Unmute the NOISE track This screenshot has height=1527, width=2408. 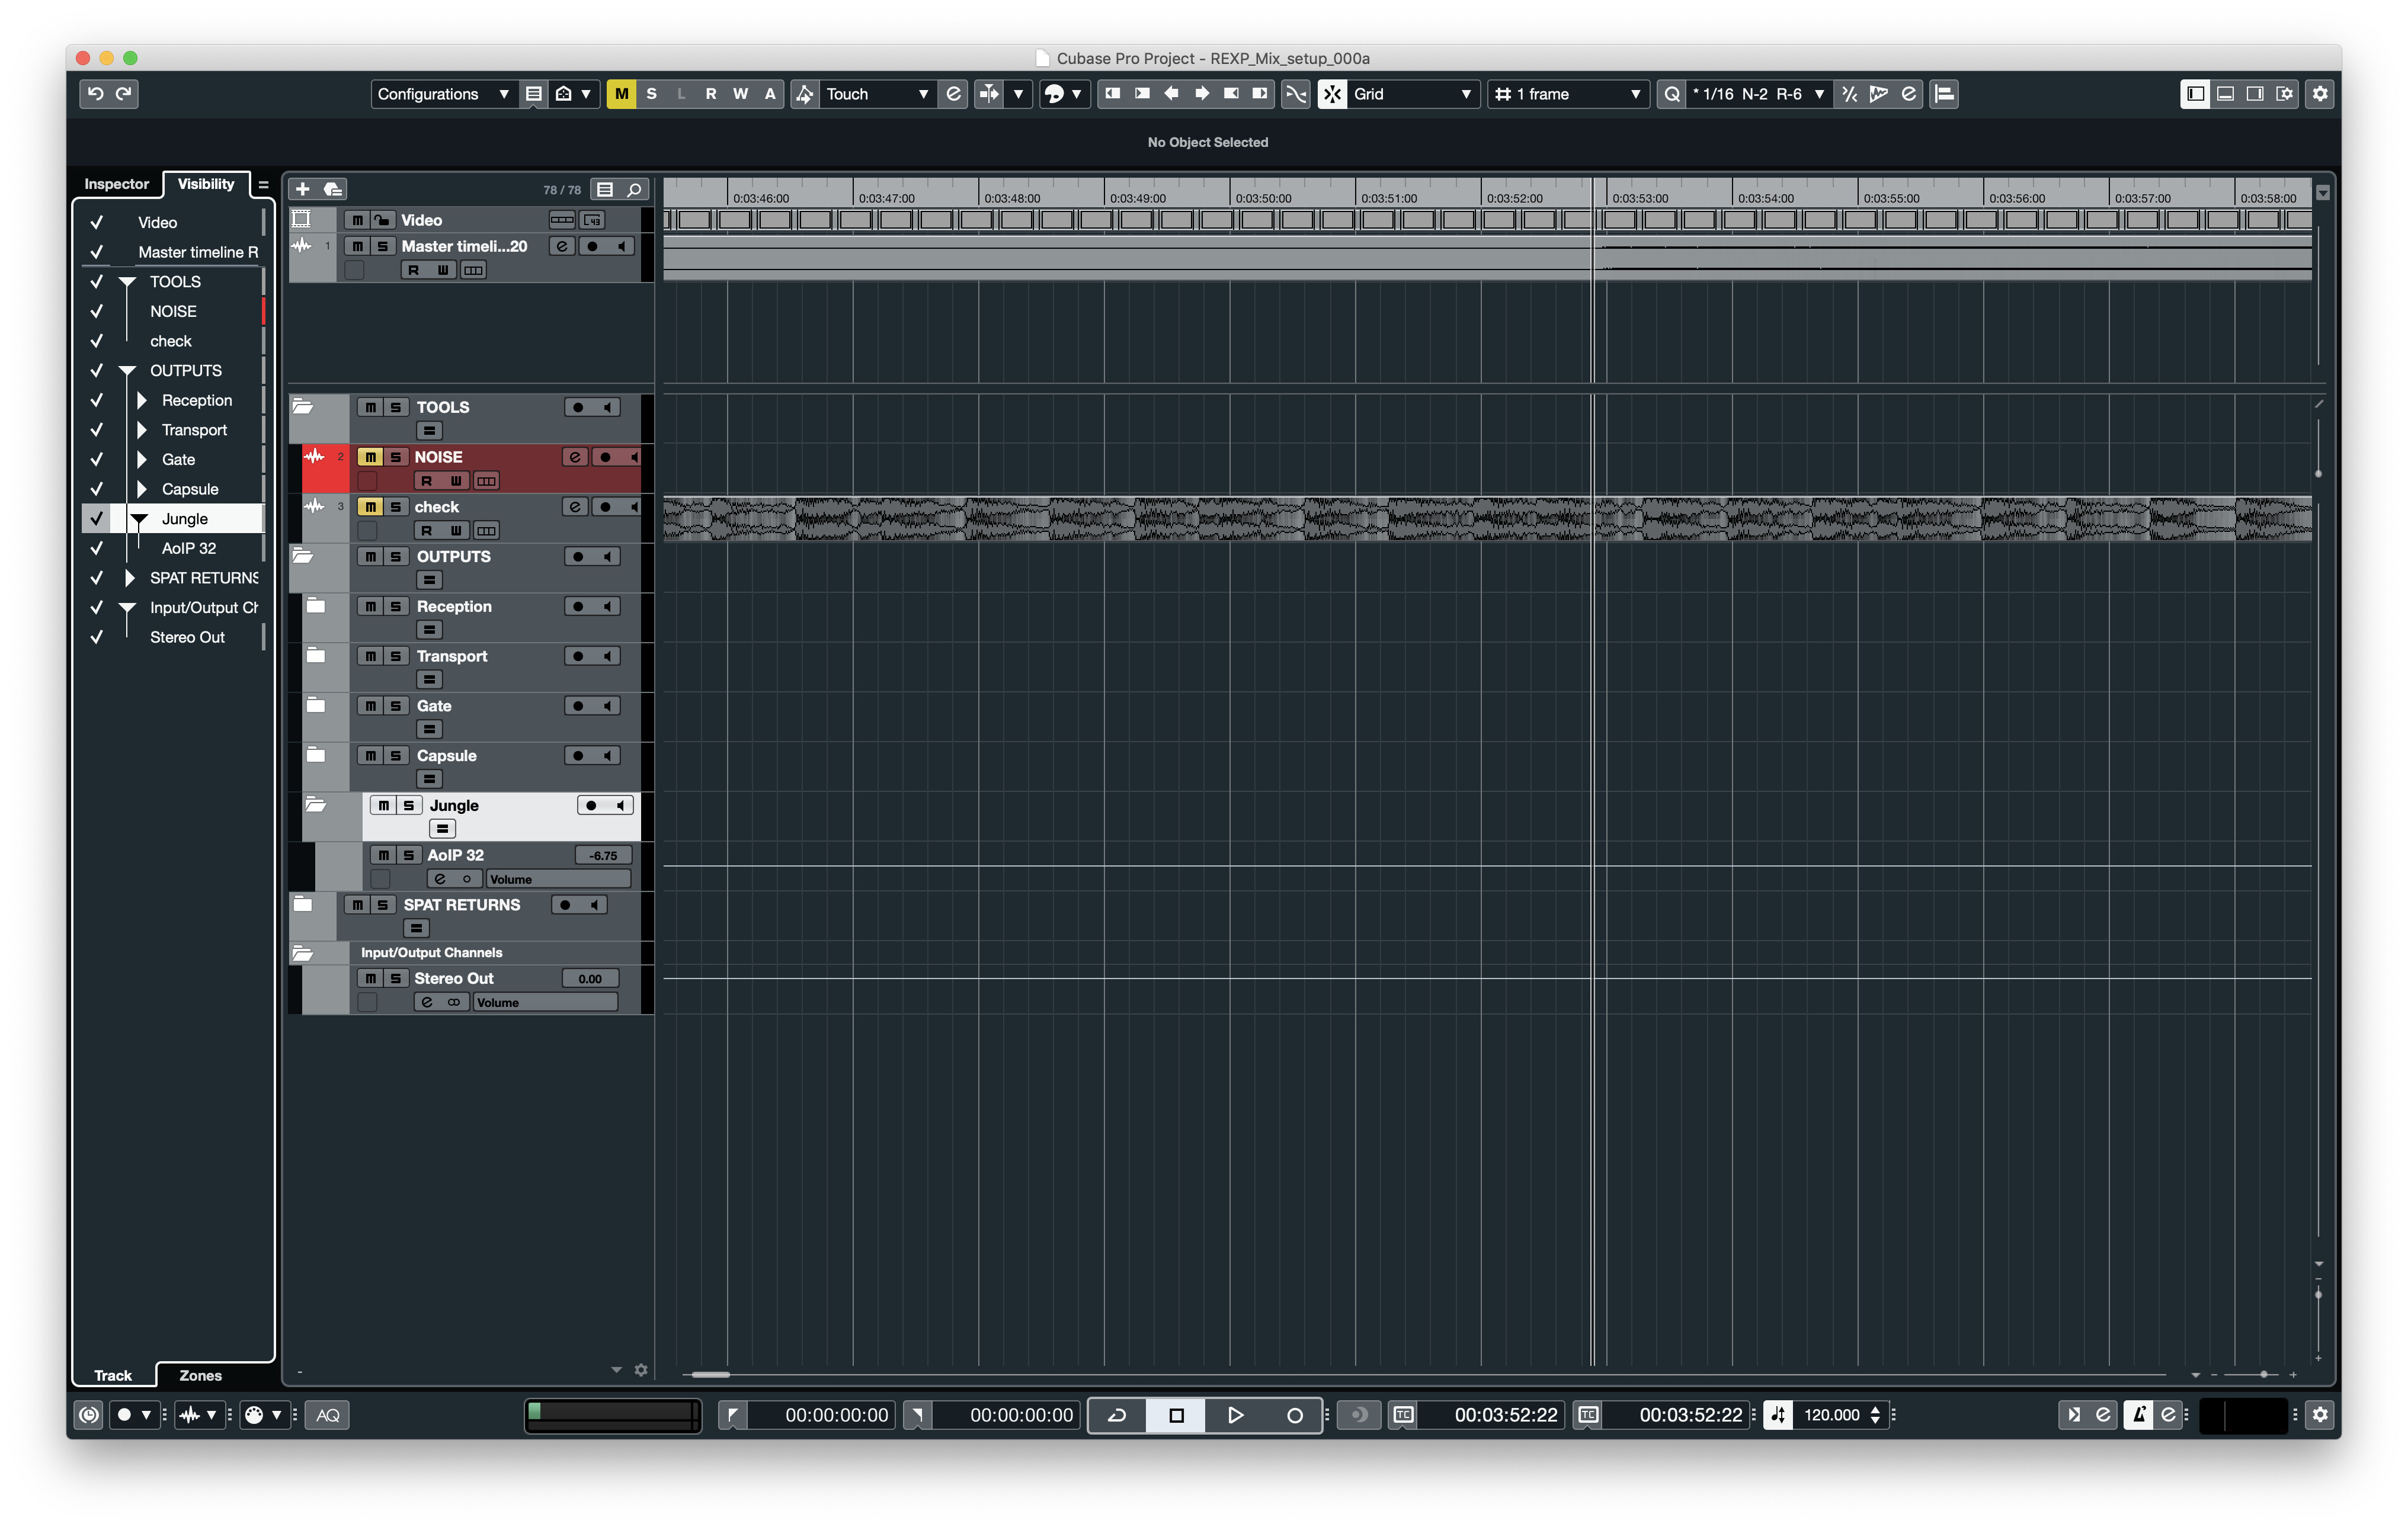370,457
